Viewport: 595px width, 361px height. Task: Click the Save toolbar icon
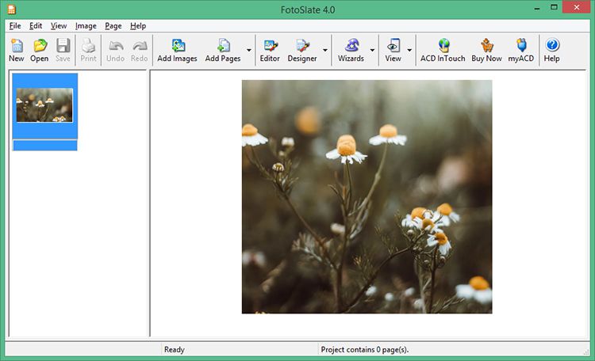(x=63, y=50)
